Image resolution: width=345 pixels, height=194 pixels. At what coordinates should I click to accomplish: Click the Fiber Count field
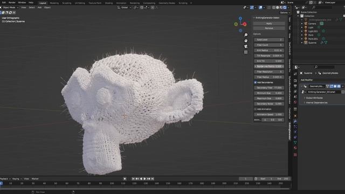click(x=269, y=45)
